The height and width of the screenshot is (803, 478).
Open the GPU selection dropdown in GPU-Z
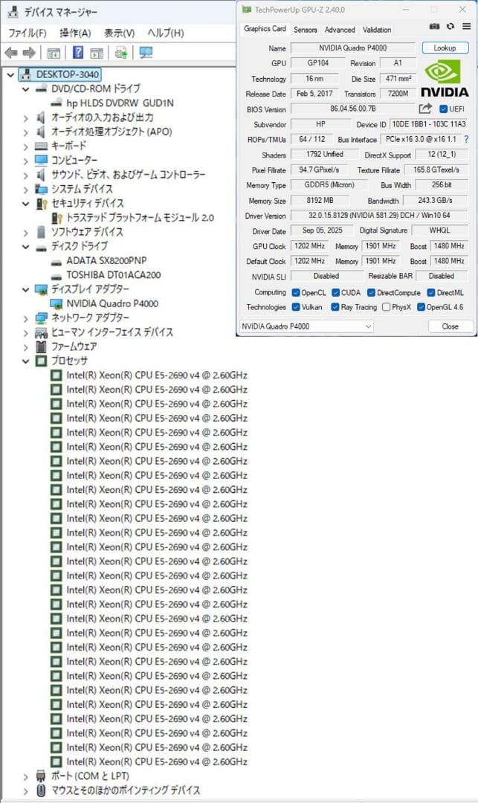[x=306, y=326]
